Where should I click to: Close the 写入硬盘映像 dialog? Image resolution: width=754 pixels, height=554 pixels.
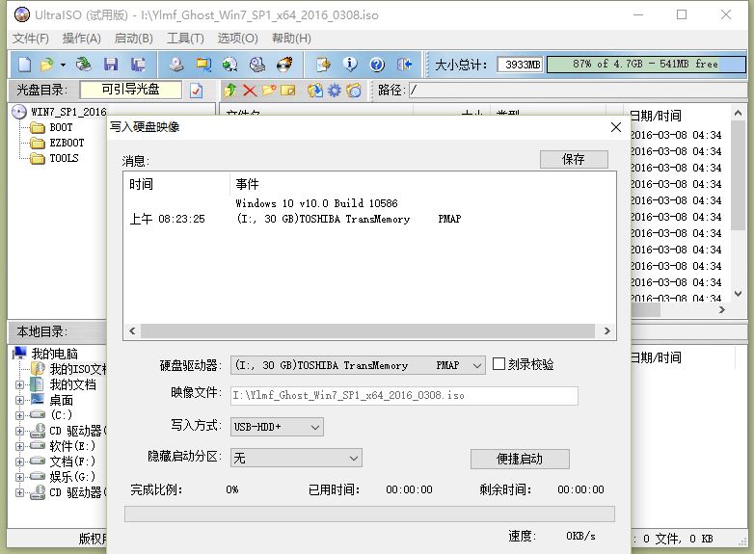[x=616, y=127]
